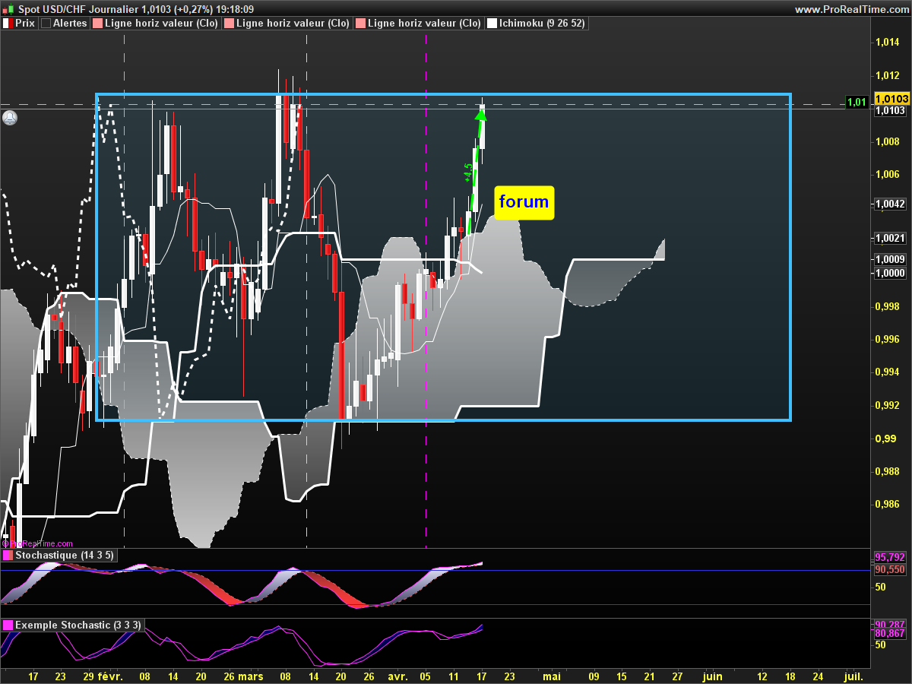Viewport: 912px width, 684px height.
Task: Click the 1,0021 price axis label
Action: point(890,239)
